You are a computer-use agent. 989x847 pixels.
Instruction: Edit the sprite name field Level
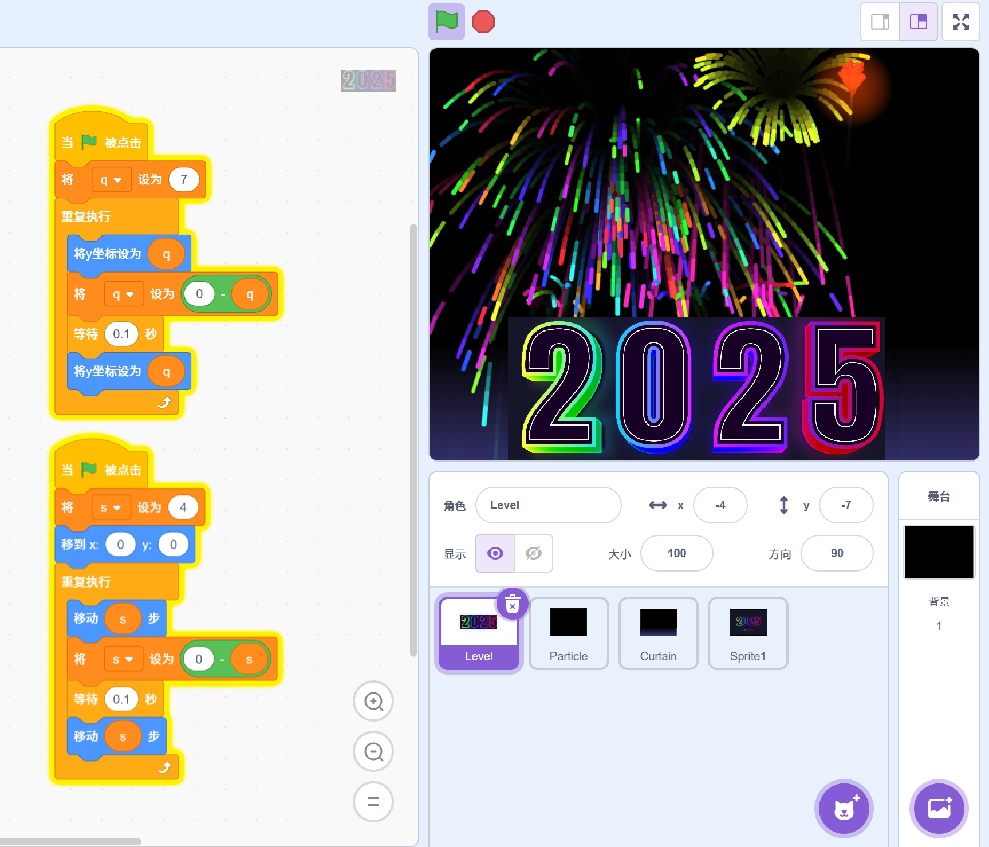[x=548, y=505]
